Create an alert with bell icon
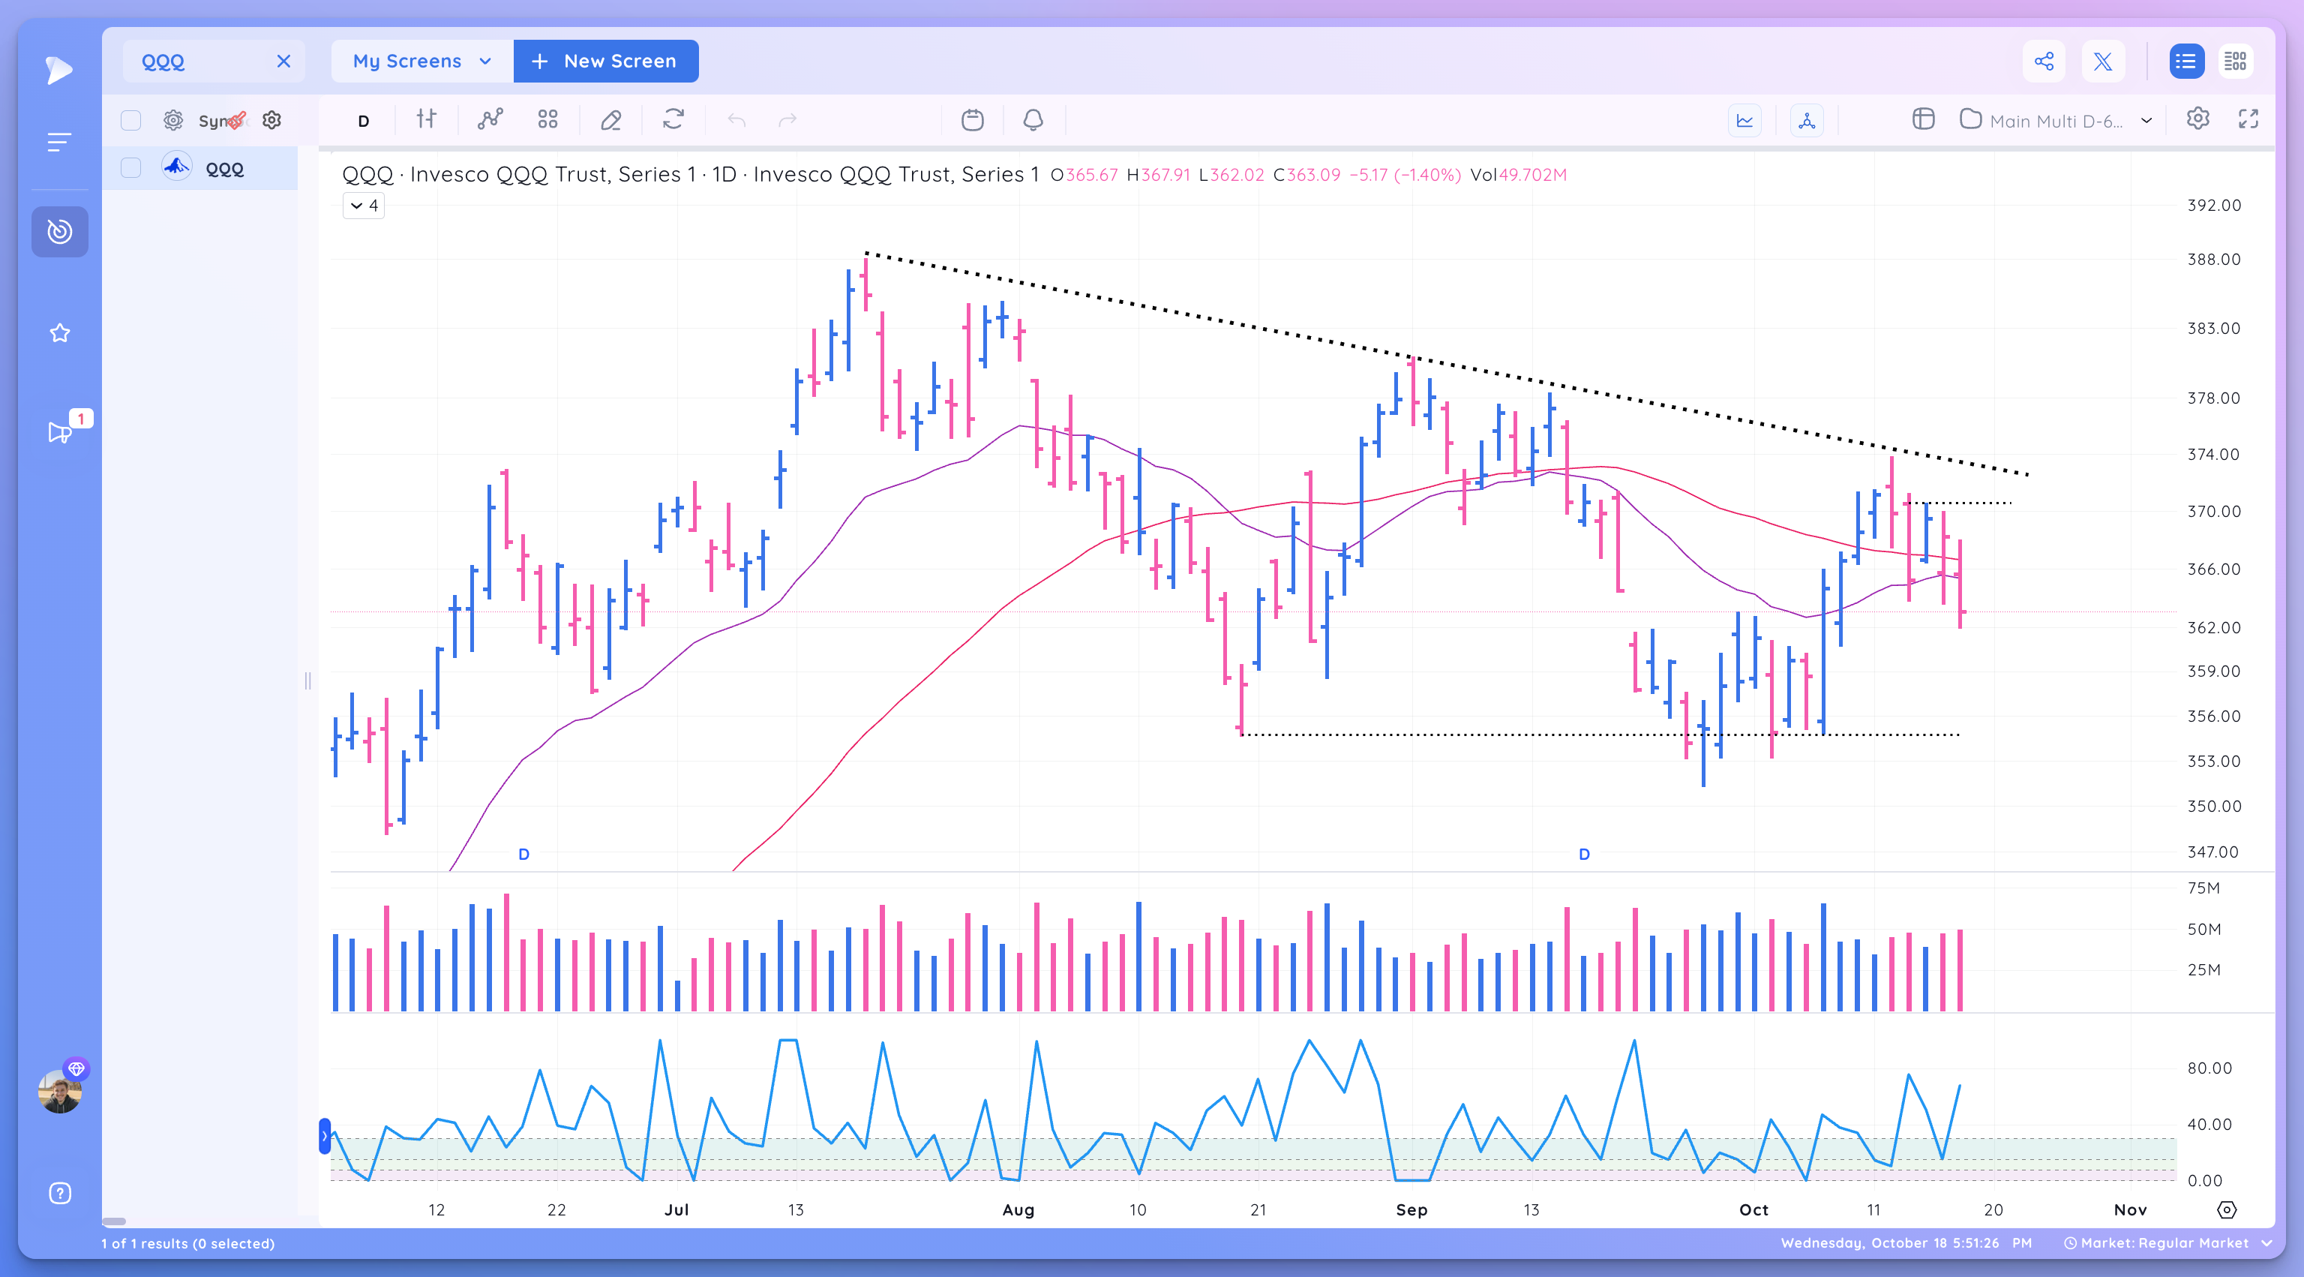Screen dimensions: 2304x1277 pos(1033,120)
